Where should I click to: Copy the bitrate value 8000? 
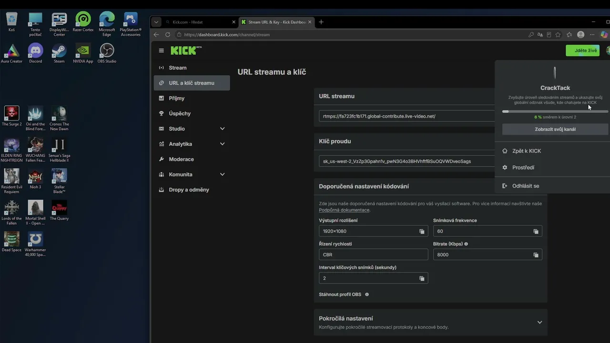pyautogui.click(x=536, y=255)
